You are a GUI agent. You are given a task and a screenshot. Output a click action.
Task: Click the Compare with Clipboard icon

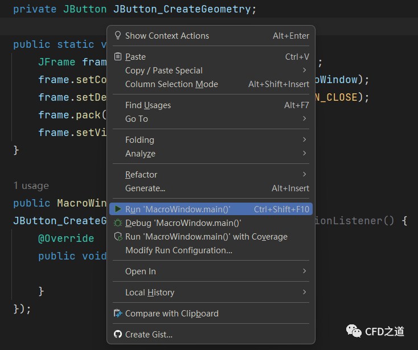pyautogui.click(x=118, y=314)
